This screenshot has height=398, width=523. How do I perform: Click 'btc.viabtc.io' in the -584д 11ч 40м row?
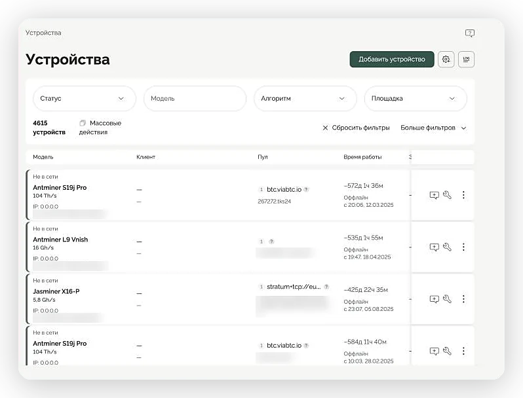point(284,346)
